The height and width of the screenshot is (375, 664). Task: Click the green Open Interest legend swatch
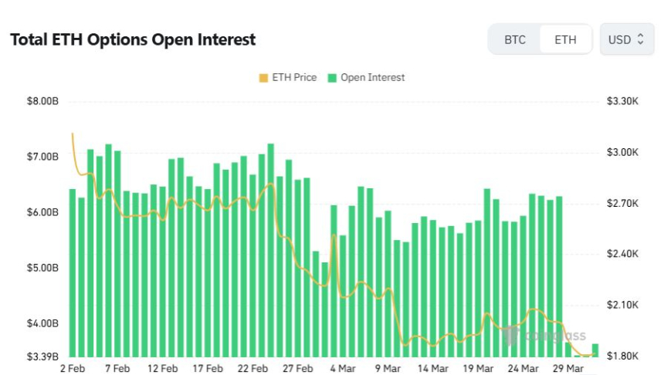coord(332,78)
